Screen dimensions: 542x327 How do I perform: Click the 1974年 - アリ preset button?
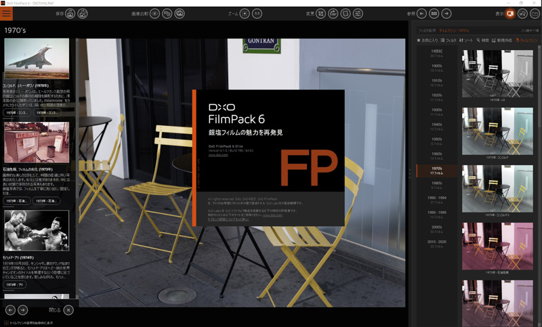[14, 285]
